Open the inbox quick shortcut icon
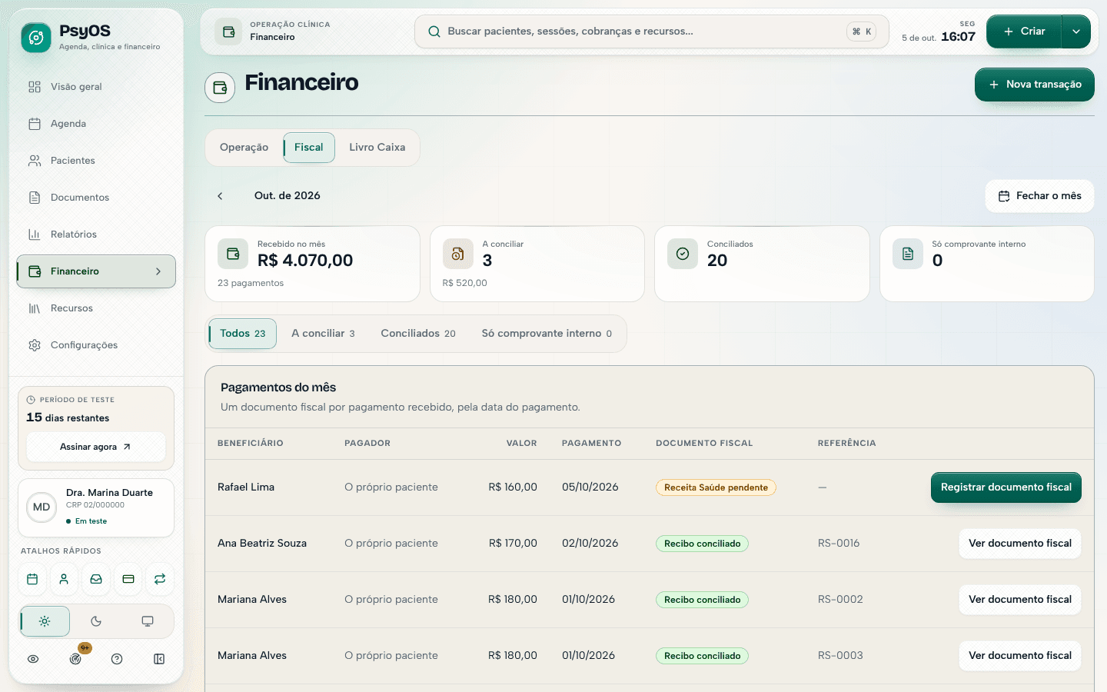The height and width of the screenshot is (692, 1107). coord(96,579)
